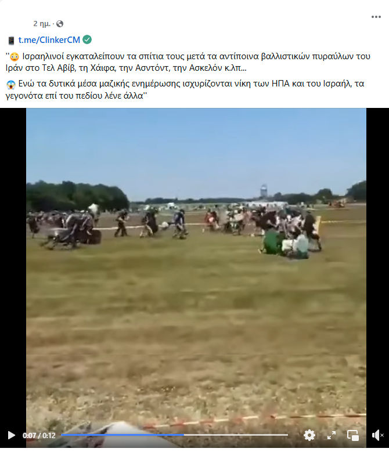The image size is (389, 452).
Task: Click the '2 ημ.' post timestamp
Action: tap(42, 24)
